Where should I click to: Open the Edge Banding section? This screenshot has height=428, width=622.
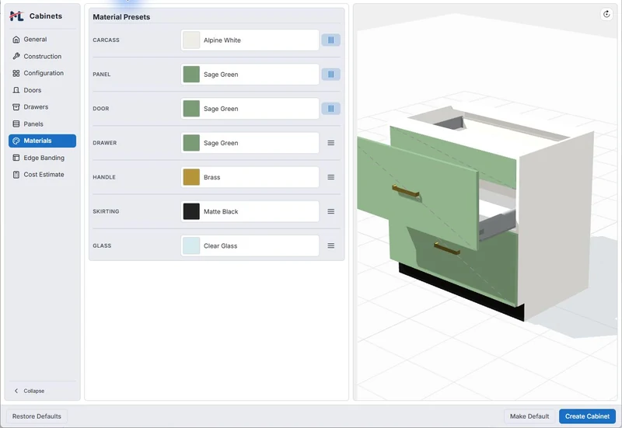42,158
